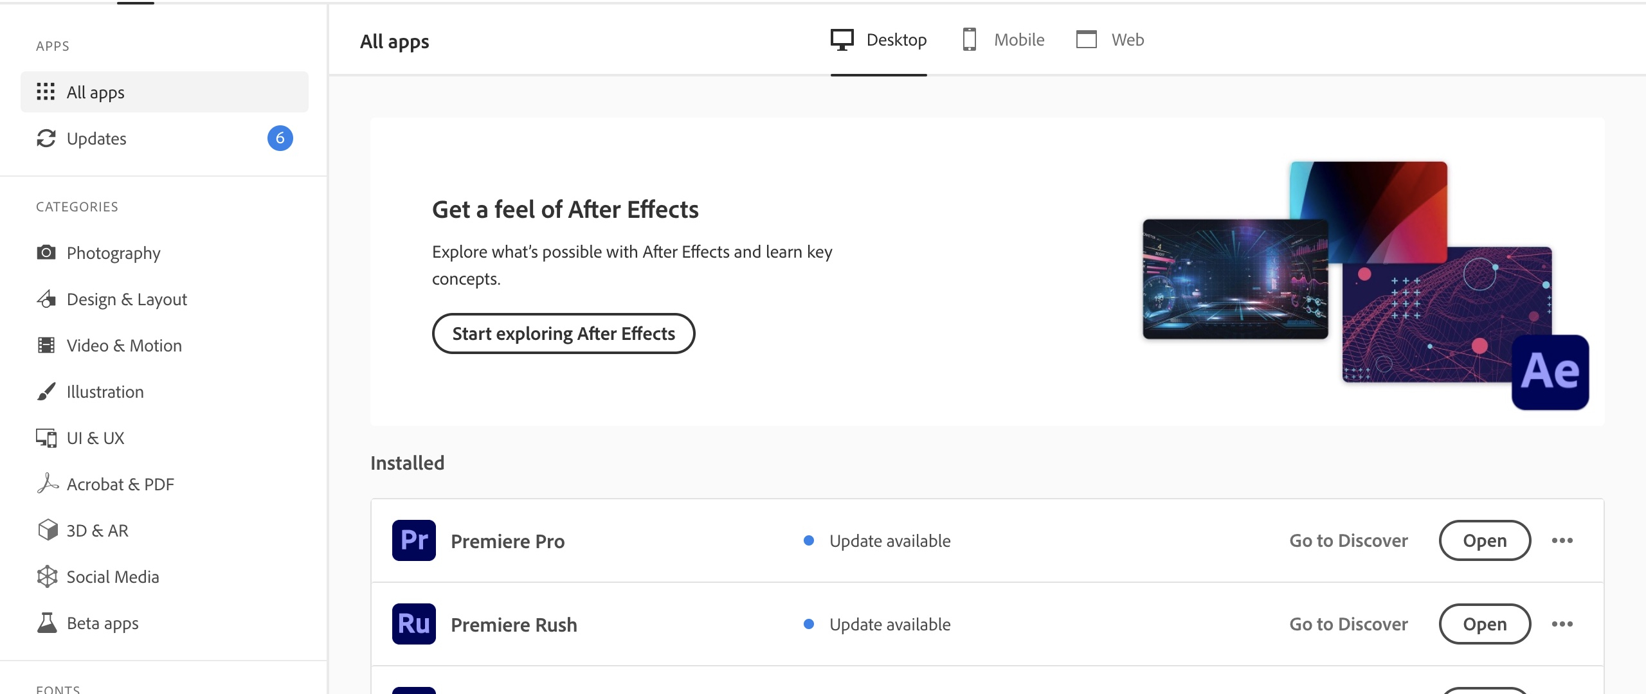Select the Acrobat & PDF category
Screen dimensions: 1646x694
(120, 485)
